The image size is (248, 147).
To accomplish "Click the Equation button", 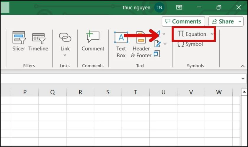I will [192, 34].
